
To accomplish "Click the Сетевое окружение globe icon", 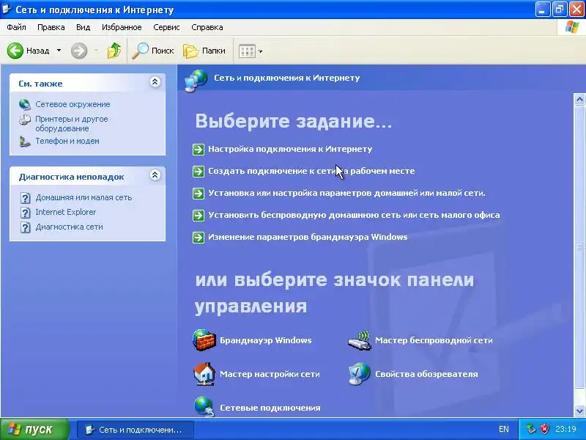I will 25,104.
